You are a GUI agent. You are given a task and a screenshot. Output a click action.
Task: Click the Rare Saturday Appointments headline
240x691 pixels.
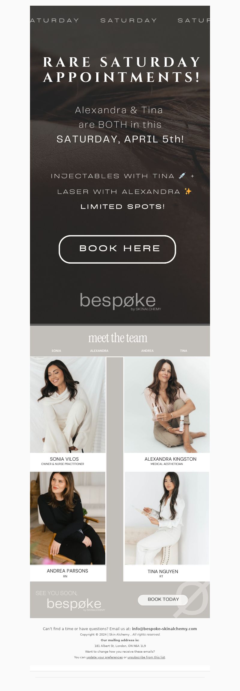121,70
